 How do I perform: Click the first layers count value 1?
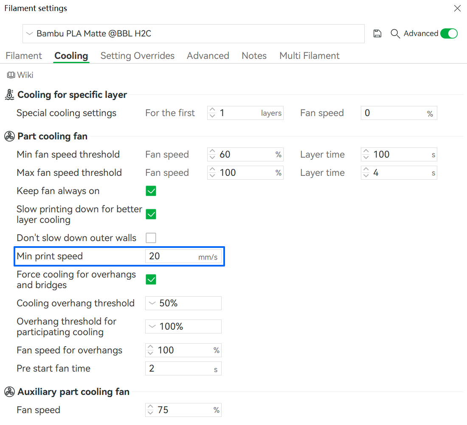pos(222,113)
